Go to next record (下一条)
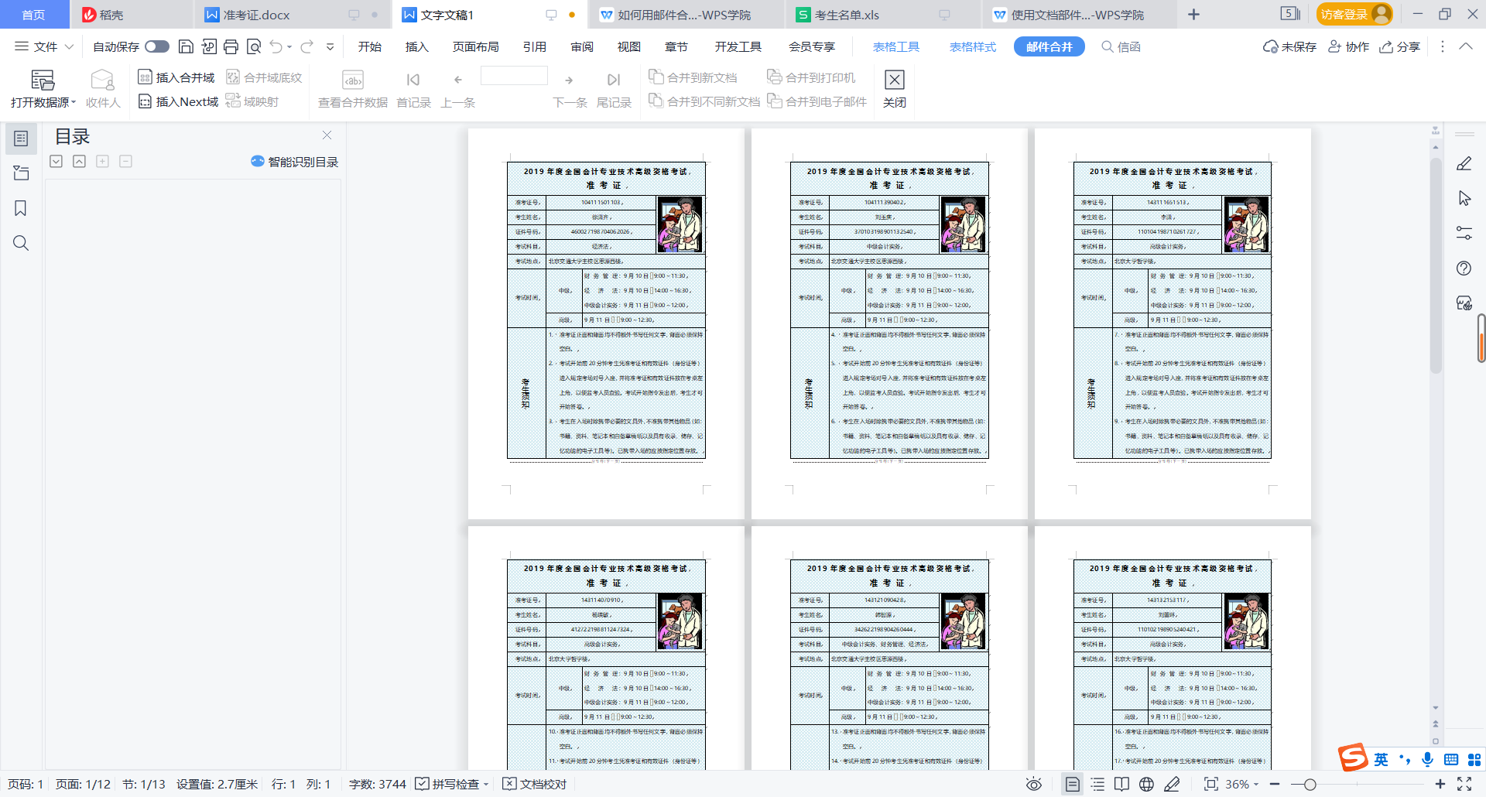 click(x=570, y=89)
